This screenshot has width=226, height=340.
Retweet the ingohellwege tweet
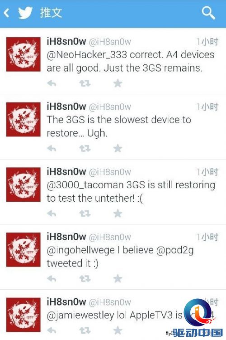(x=85, y=279)
